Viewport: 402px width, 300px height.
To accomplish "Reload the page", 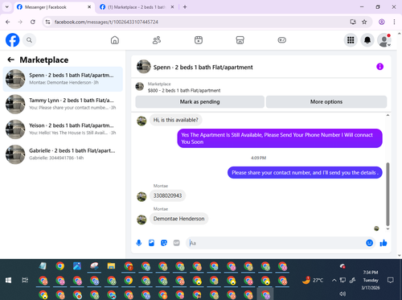I will (33, 22).
